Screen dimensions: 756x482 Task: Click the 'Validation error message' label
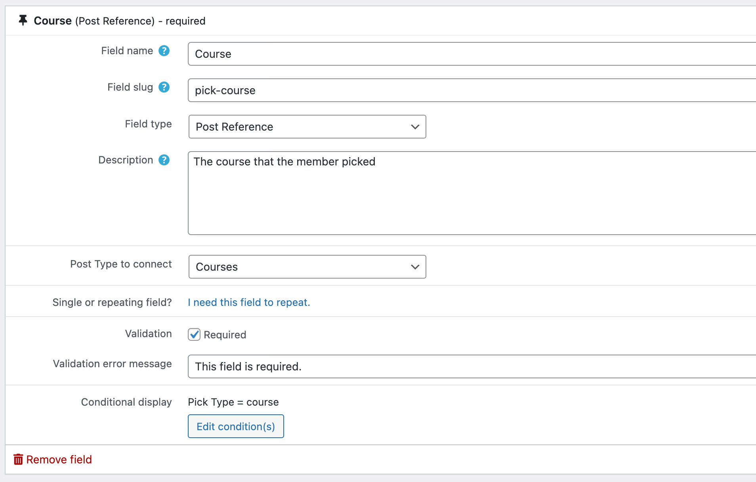point(113,364)
